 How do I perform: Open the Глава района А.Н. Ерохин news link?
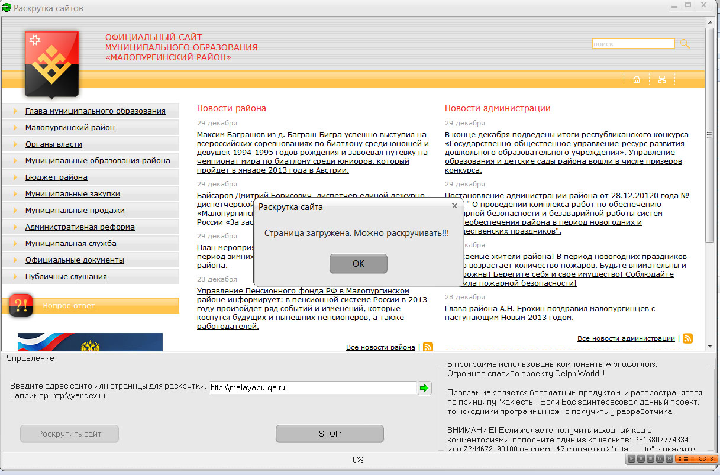pyautogui.click(x=550, y=313)
